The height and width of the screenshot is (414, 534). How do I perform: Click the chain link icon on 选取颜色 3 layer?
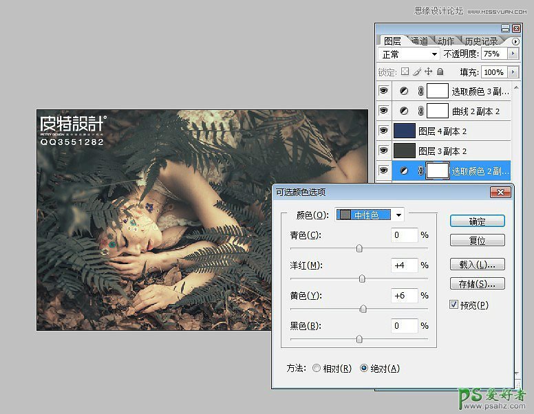tap(420, 91)
